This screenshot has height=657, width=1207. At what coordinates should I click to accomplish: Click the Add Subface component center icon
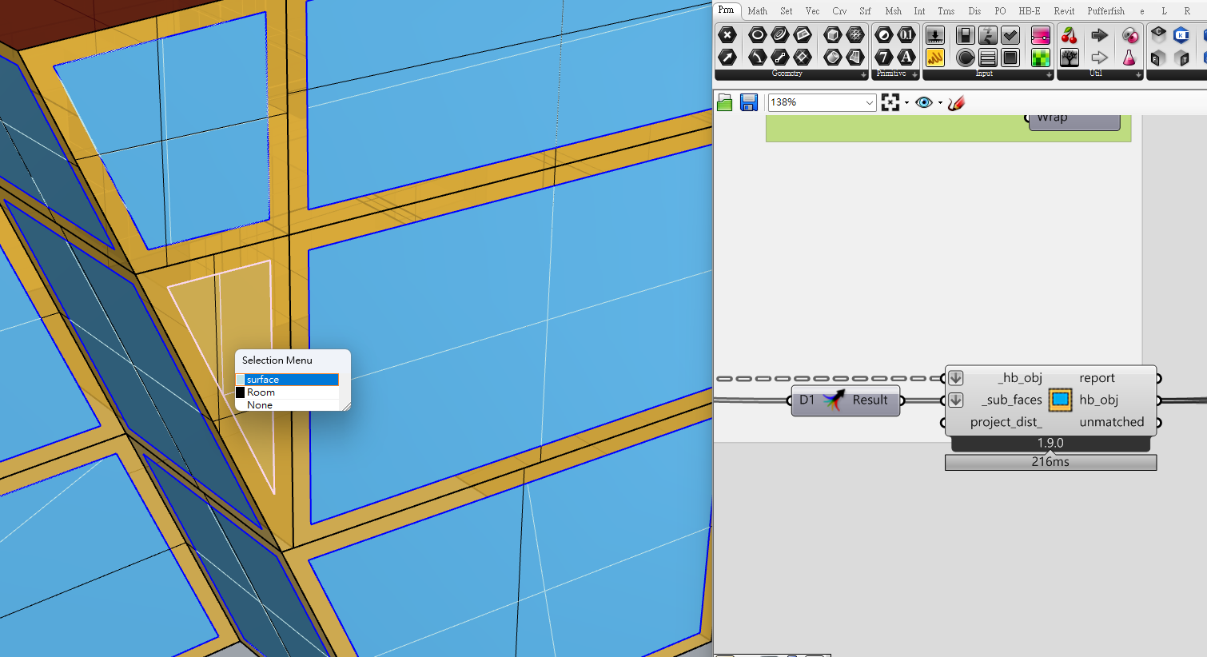pos(1060,400)
